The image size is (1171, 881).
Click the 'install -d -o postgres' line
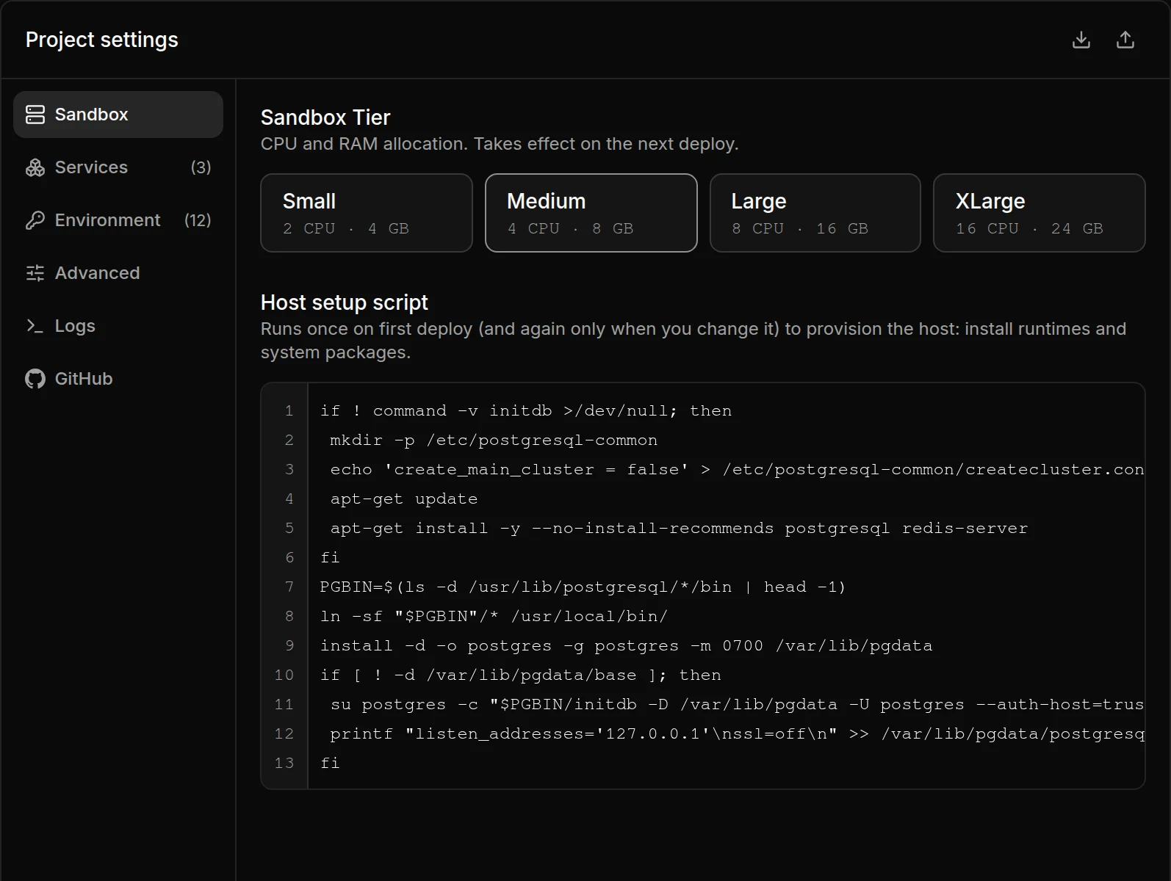626,646
